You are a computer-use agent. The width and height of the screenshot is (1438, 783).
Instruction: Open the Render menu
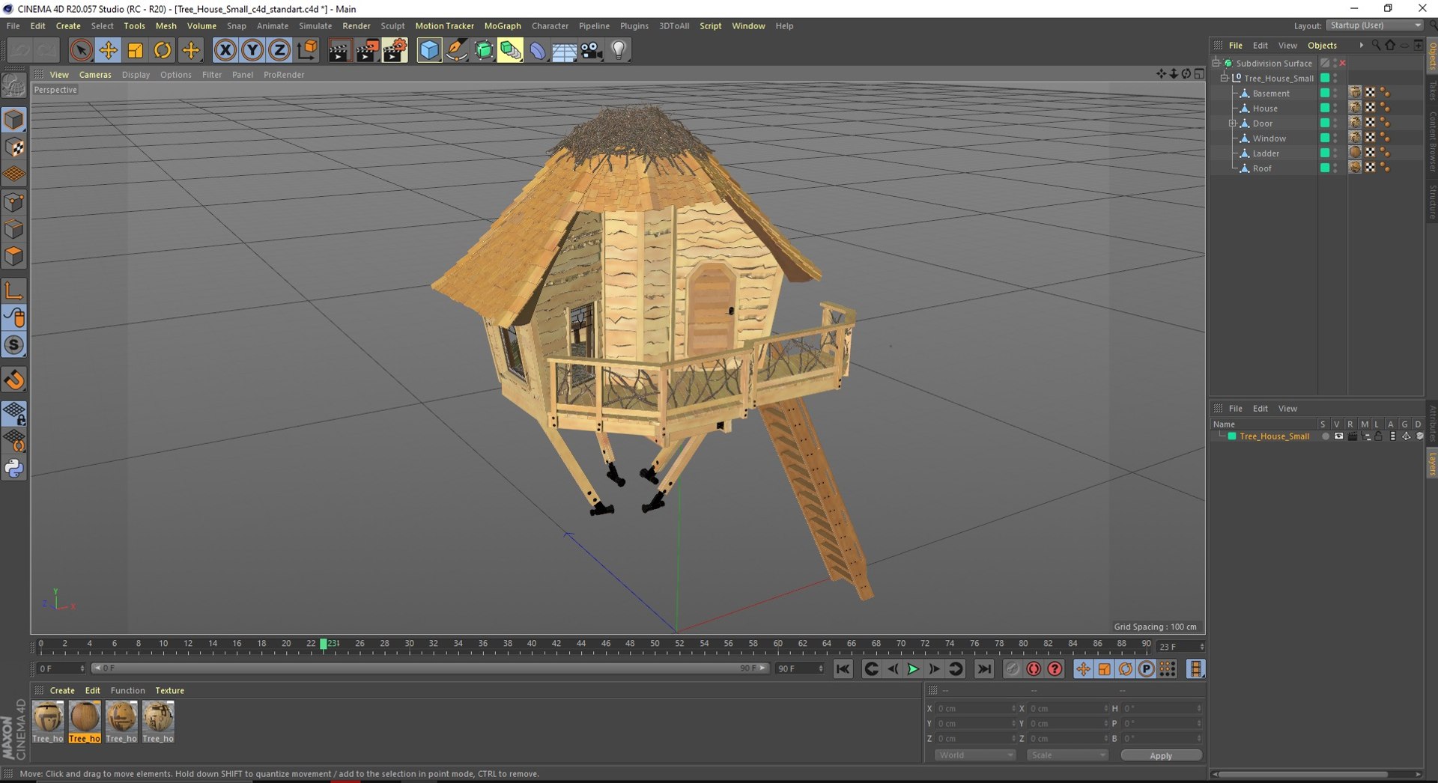coord(357,25)
